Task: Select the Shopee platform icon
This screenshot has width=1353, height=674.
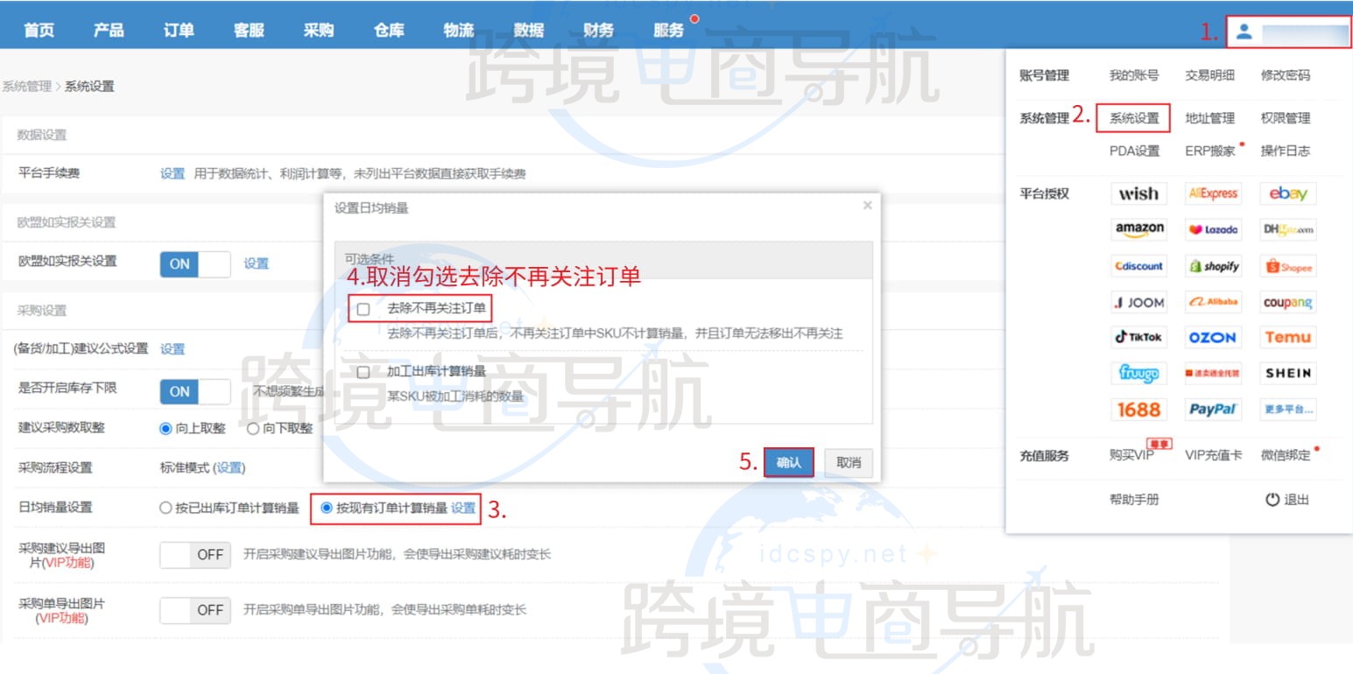Action: [x=1287, y=266]
